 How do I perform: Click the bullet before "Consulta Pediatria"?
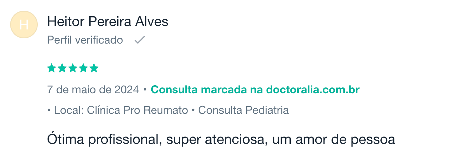point(193,110)
